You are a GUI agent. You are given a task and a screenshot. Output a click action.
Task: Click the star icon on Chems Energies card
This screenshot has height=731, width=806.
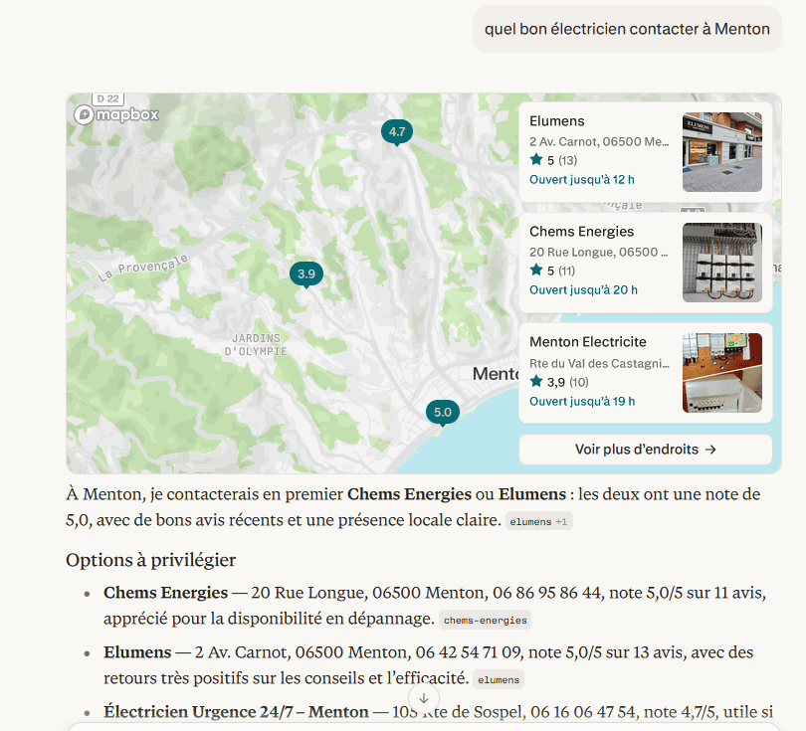pyautogui.click(x=536, y=270)
